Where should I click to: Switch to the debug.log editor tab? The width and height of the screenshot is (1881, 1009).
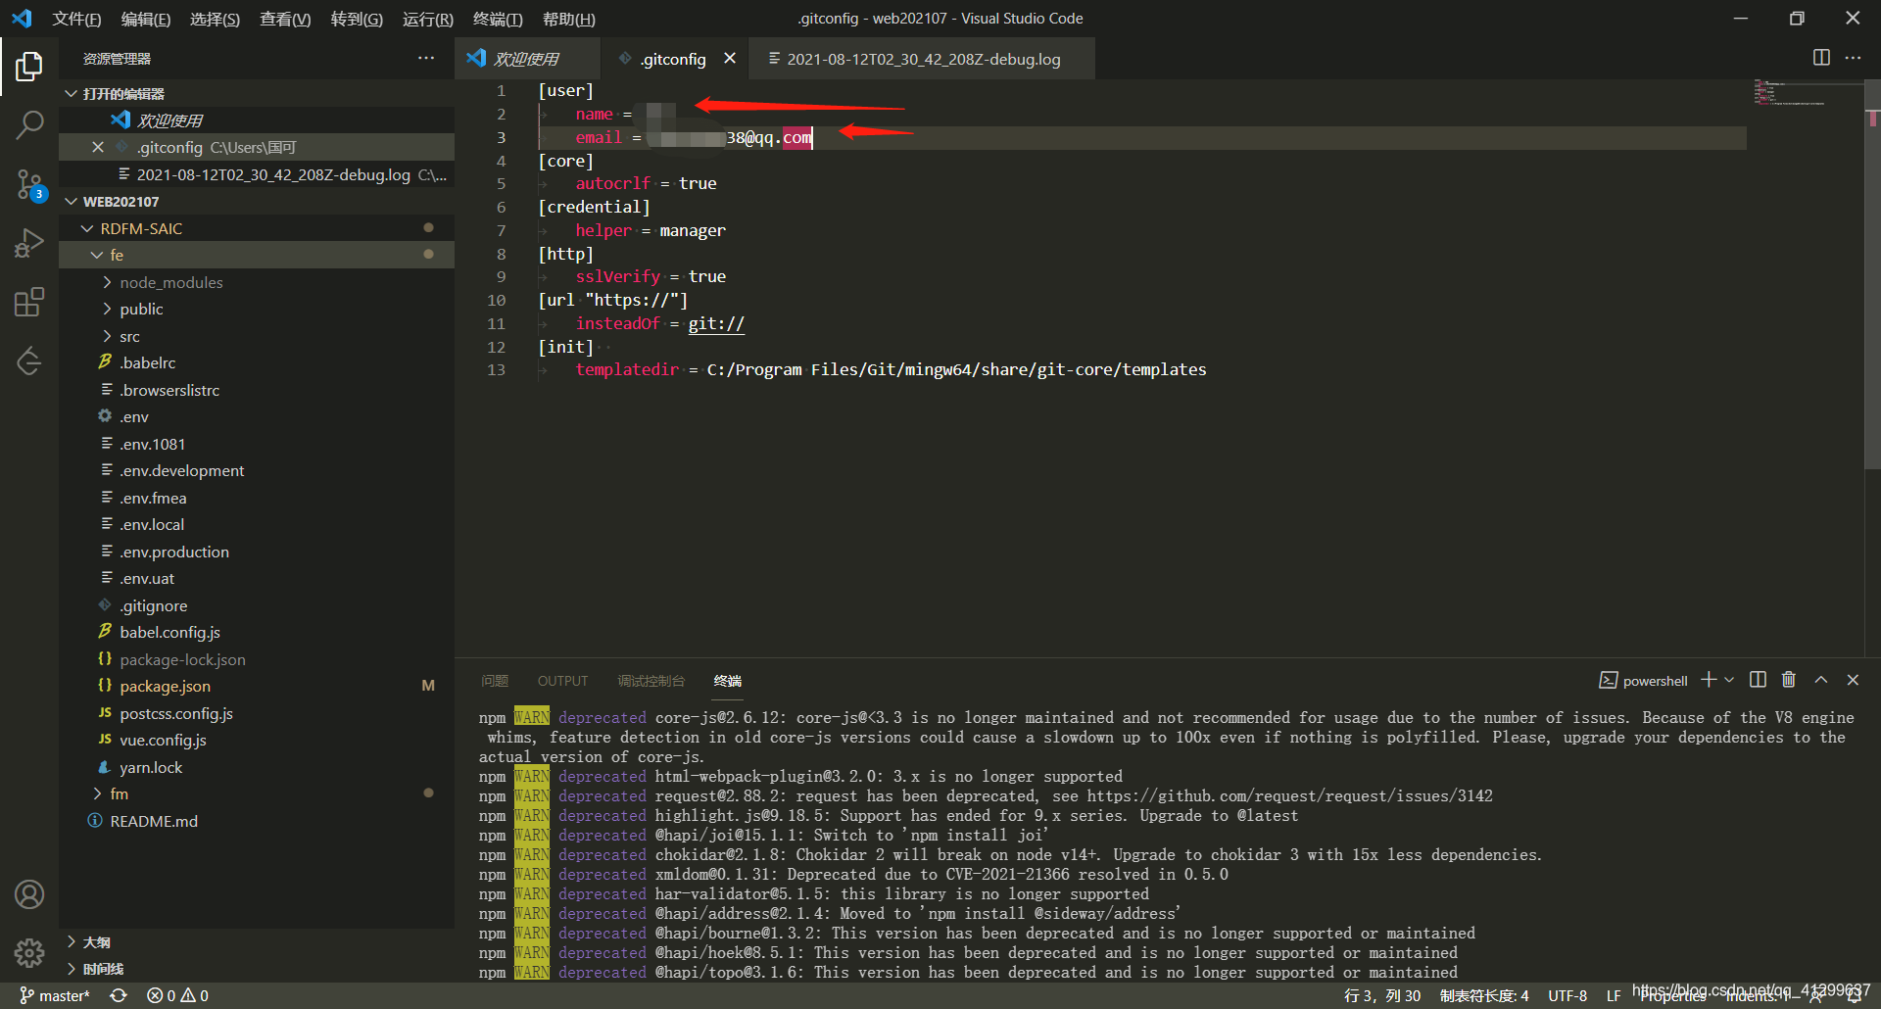(923, 59)
